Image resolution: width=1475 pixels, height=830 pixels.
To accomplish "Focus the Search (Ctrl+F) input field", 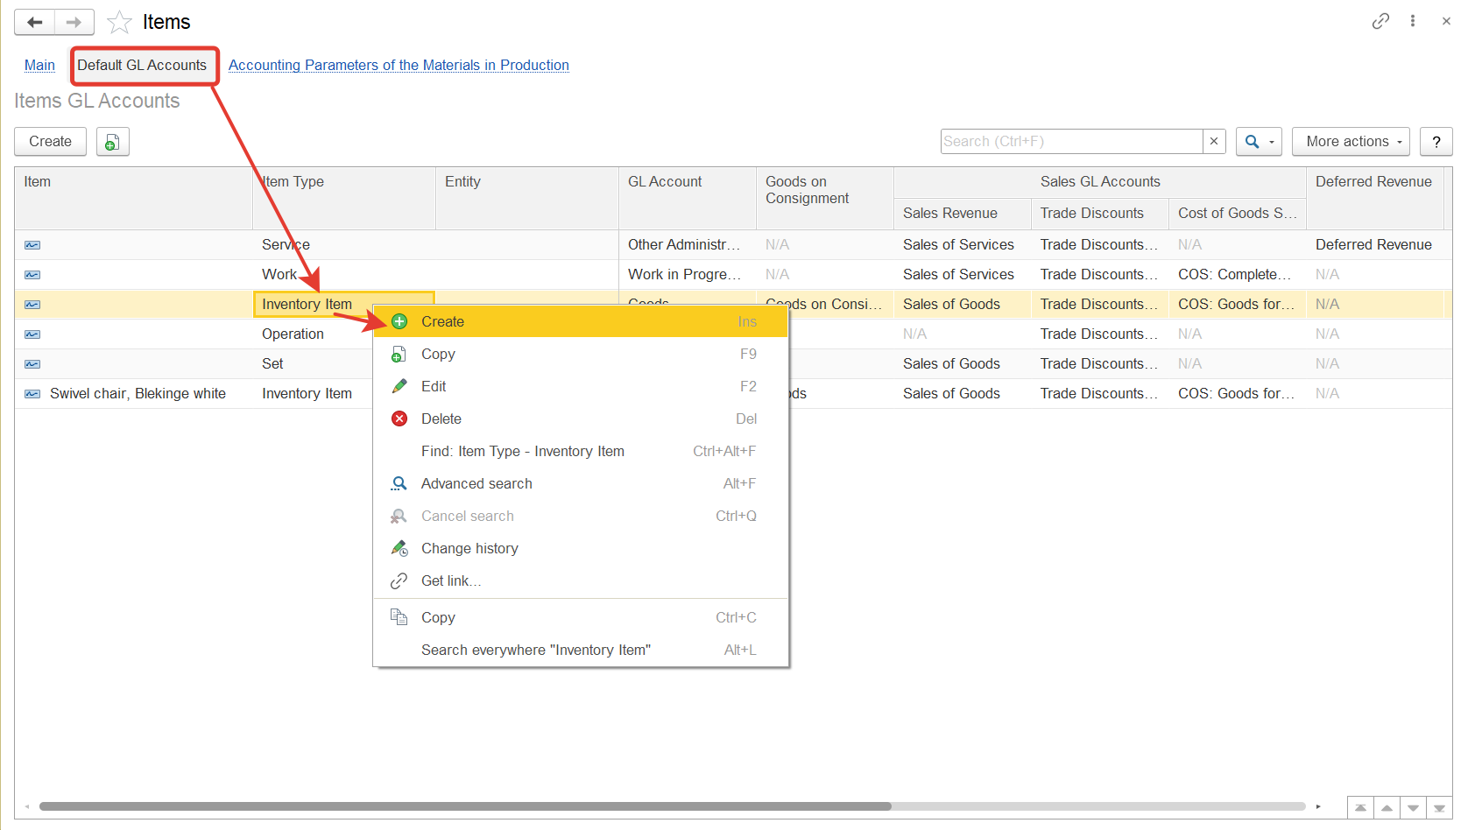I will (1071, 141).
